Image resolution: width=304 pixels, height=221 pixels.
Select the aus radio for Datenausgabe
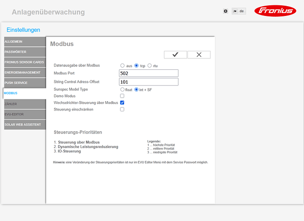pyautogui.click(x=122, y=65)
